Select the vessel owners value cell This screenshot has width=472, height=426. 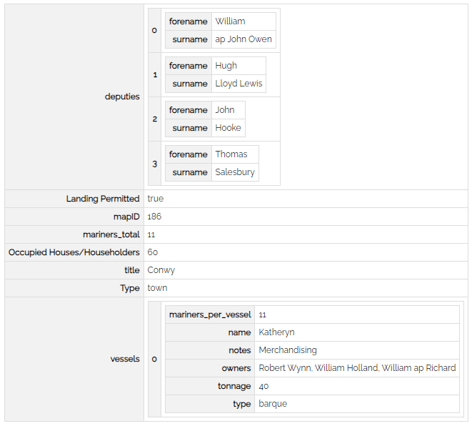pos(356,368)
